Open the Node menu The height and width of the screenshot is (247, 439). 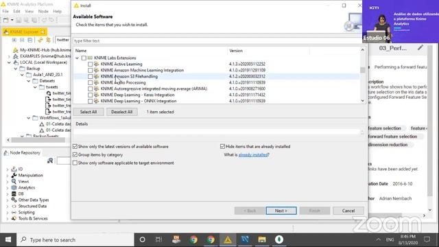tap(43, 11)
